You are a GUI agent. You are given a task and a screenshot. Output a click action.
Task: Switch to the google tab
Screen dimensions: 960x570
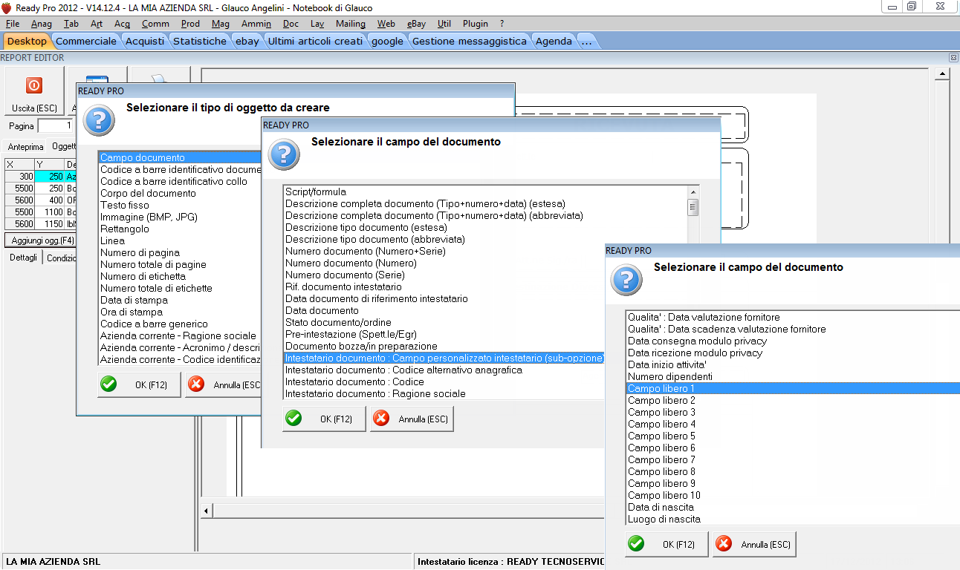[387, 41]
